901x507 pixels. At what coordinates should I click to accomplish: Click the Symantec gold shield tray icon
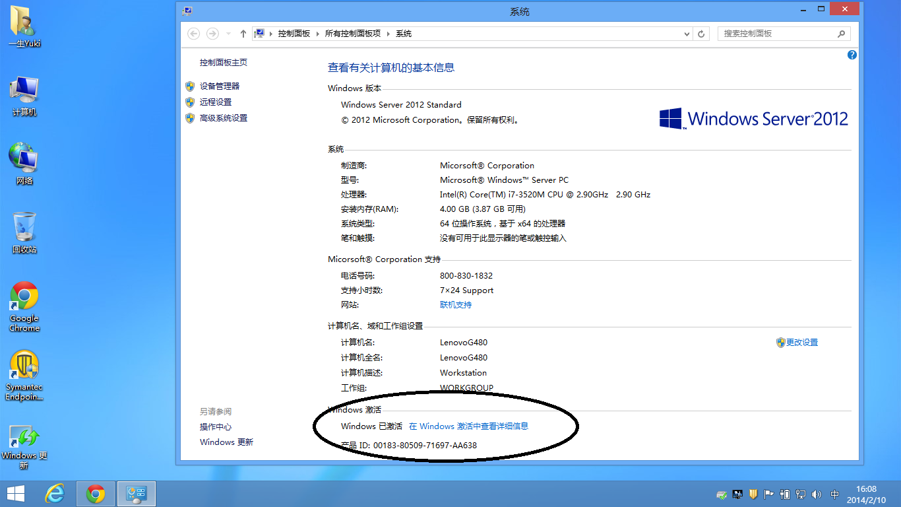pos(753,494)
